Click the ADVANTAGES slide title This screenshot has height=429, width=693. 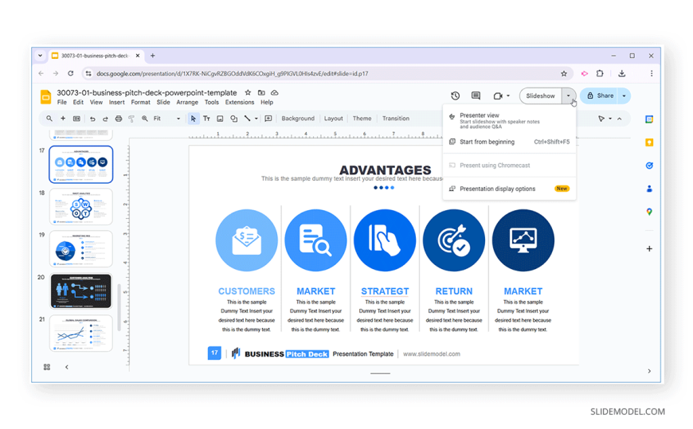(385, 170)
